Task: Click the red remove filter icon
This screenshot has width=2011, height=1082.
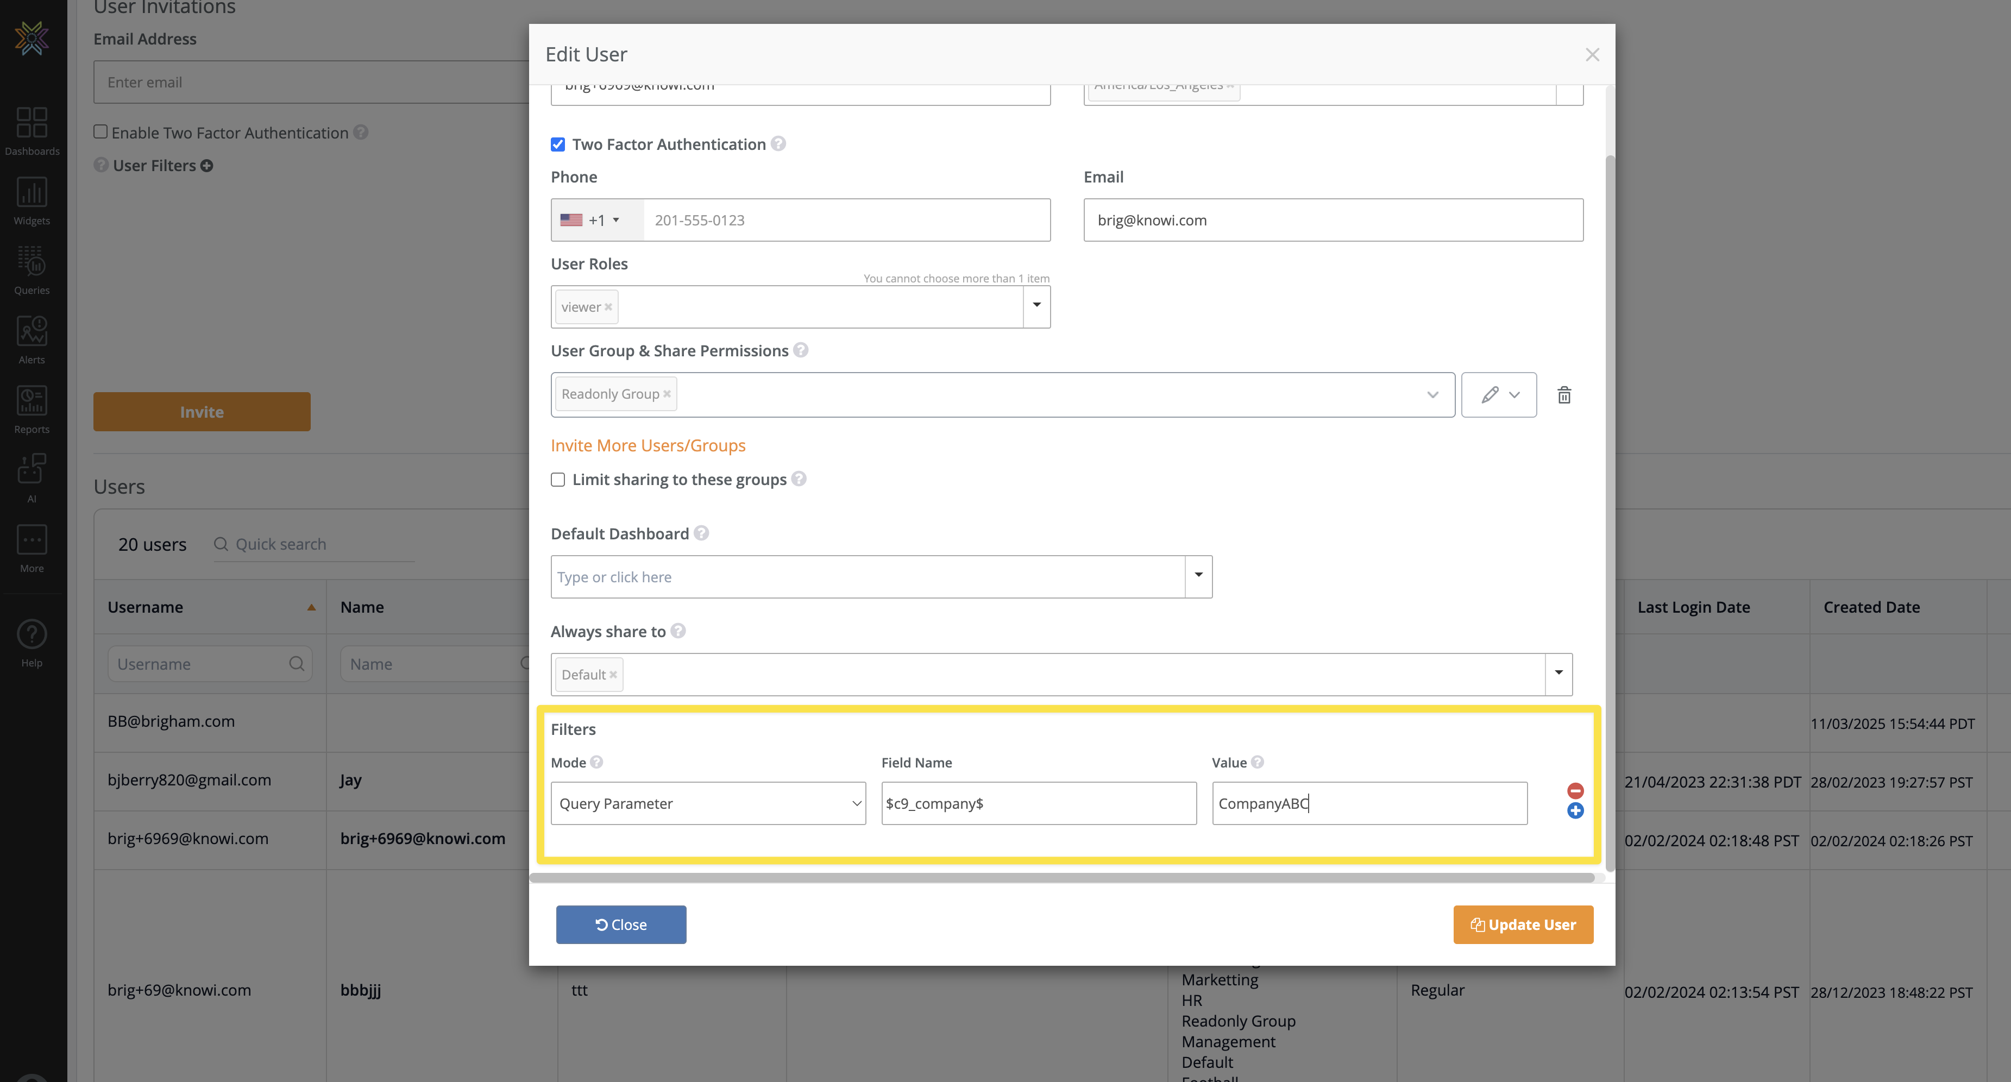Action: click(x=1575, y=791)
